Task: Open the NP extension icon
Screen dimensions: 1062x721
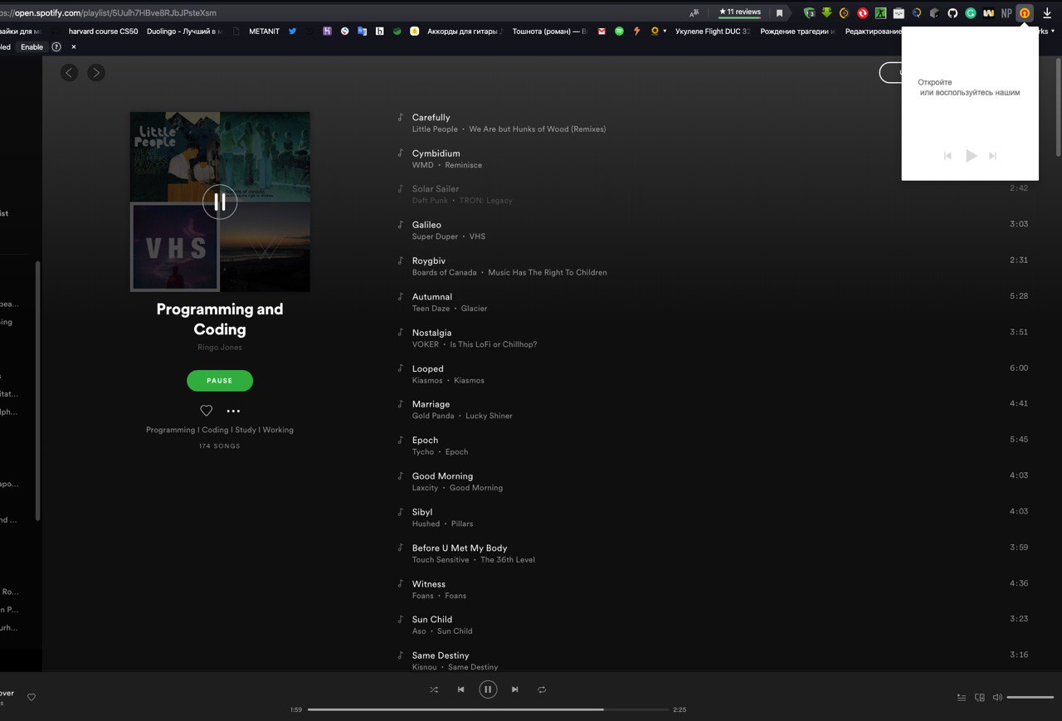Action: (1006, 13)
